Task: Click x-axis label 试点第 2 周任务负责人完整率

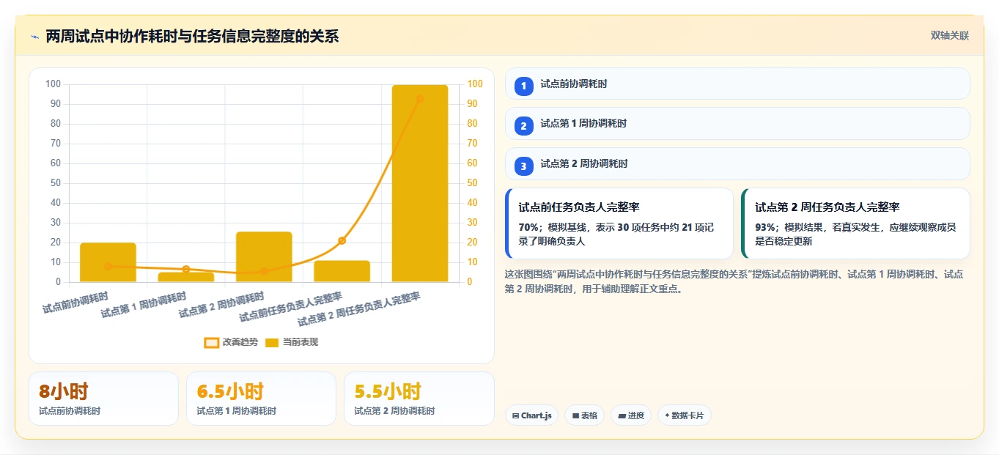Action: pos(359,310)
